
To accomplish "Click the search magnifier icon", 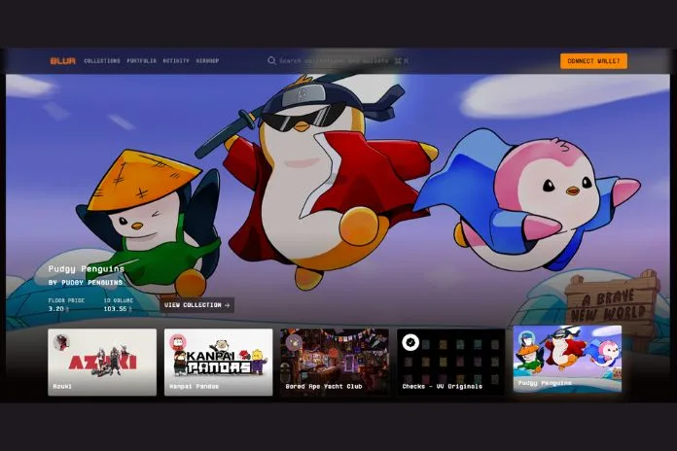I will tap(271, 61).
